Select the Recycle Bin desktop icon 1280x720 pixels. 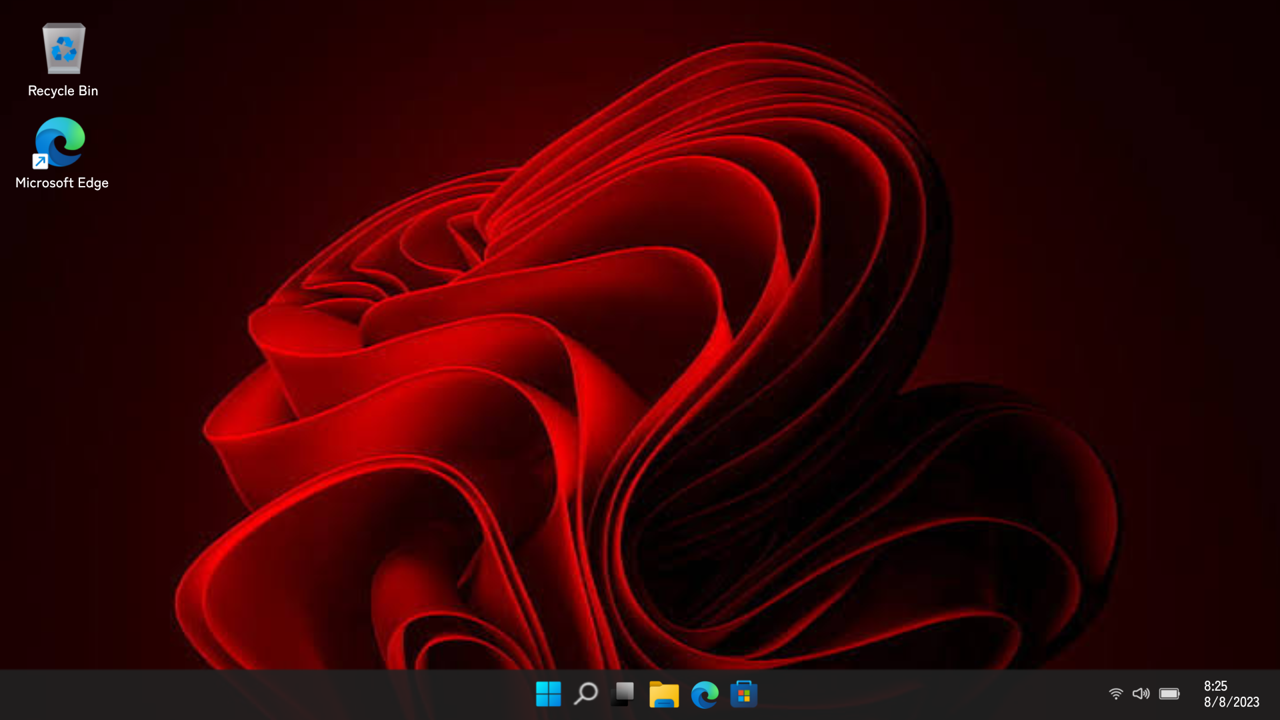[63, 49]
